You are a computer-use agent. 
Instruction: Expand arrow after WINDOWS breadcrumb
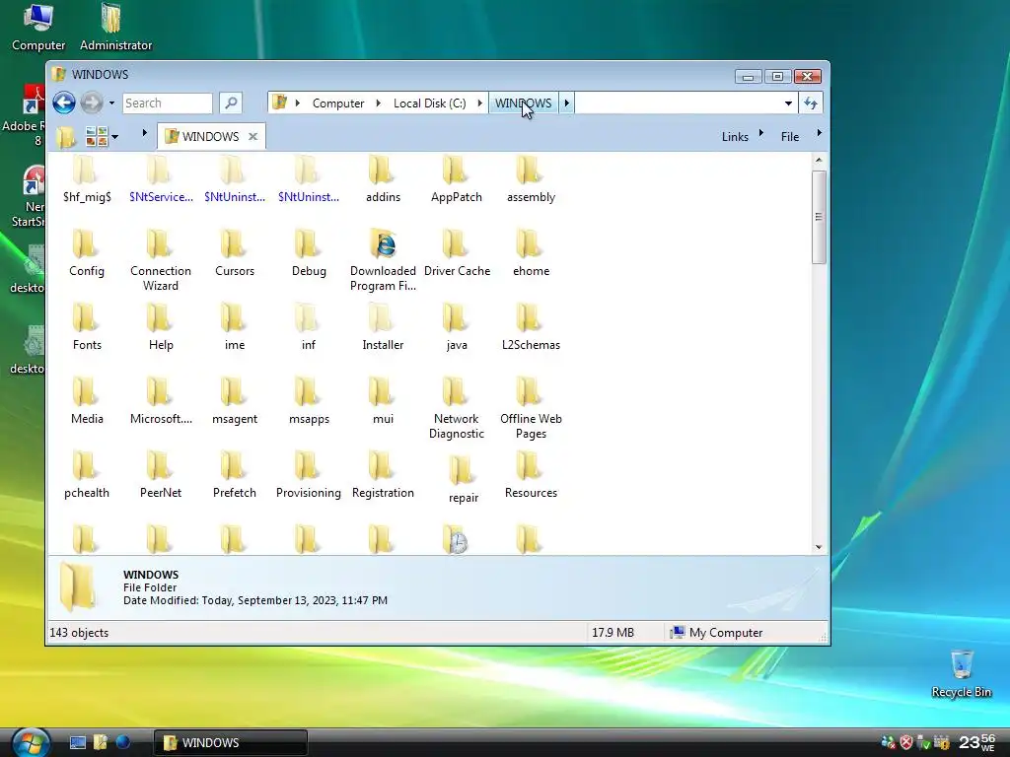tap(567, 103)
